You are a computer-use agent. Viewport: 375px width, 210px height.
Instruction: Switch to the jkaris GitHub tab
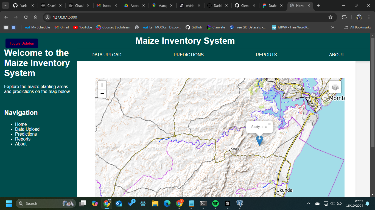(24, 5)
